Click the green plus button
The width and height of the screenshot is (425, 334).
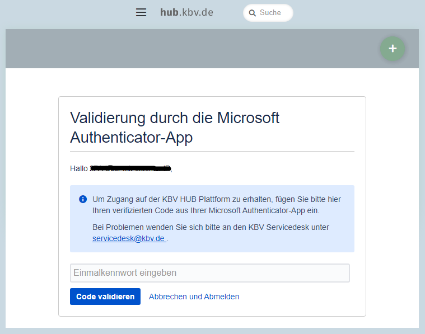tap(393, 49)
